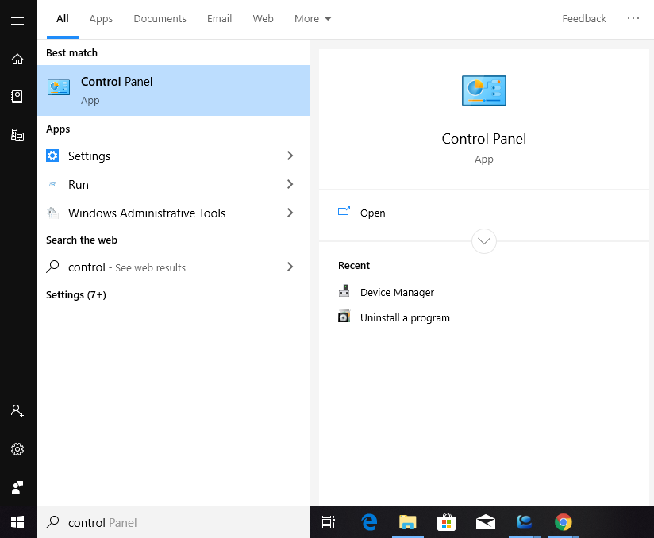Open the Mail app from the taskbar

pos(485,522)
